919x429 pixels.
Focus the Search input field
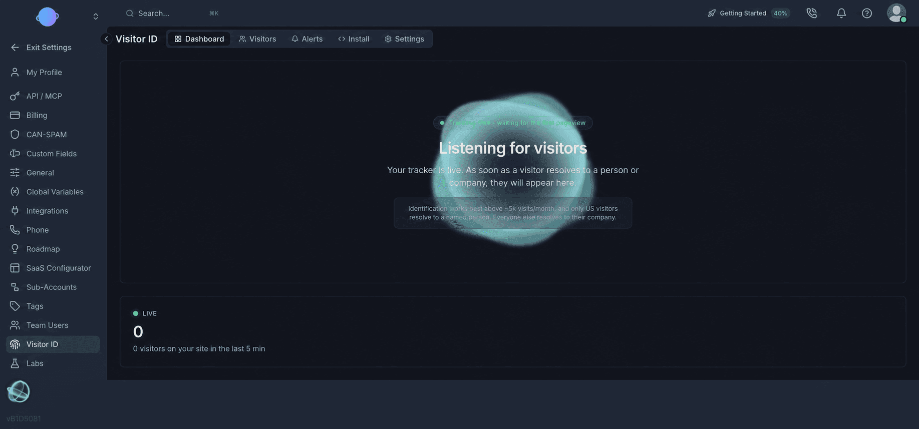pyautogui.click(x=172, y=14)
